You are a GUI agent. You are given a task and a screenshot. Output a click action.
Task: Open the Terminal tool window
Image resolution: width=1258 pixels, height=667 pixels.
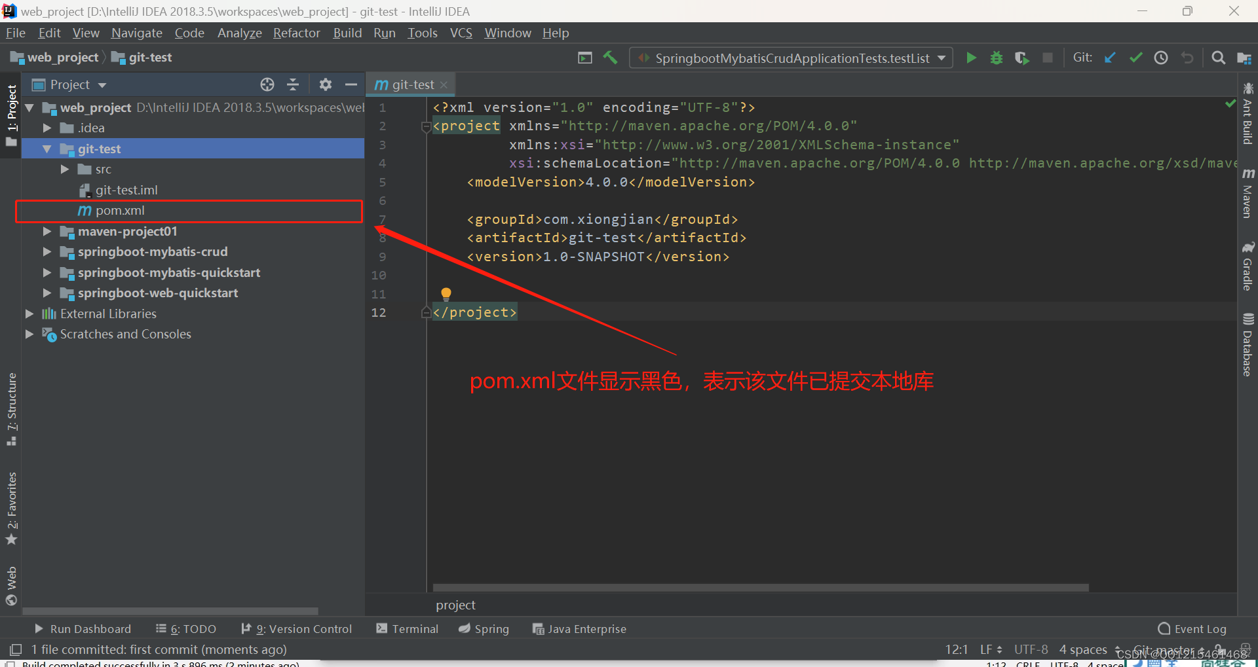click(408, 629)
